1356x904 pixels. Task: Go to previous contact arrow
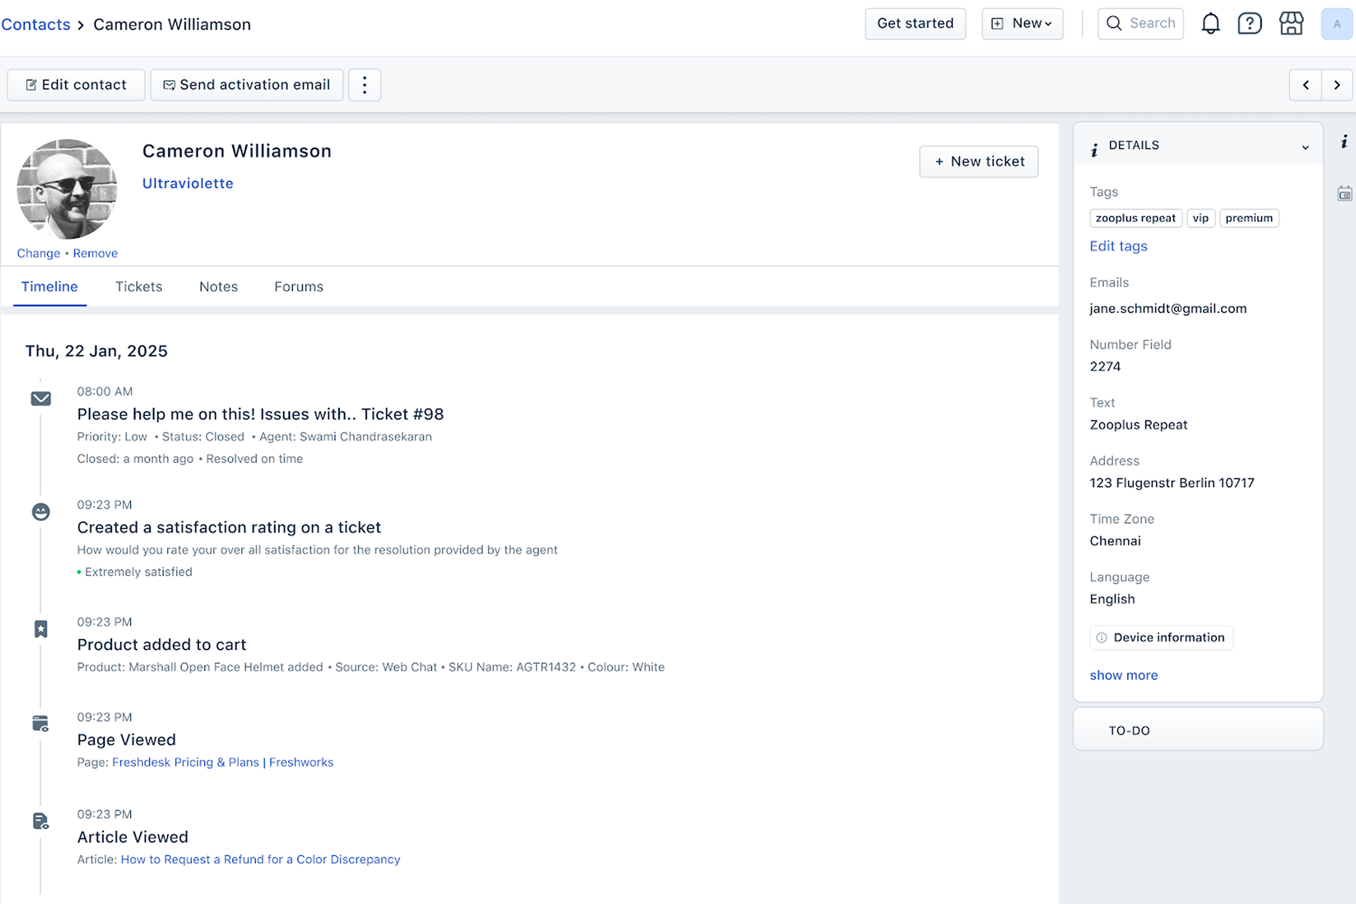pyautogui.click(x=1305, y=85)
